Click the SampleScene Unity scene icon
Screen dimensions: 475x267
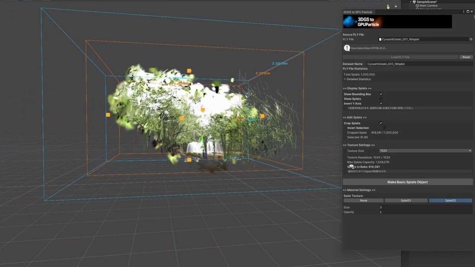tap(414, 2)
